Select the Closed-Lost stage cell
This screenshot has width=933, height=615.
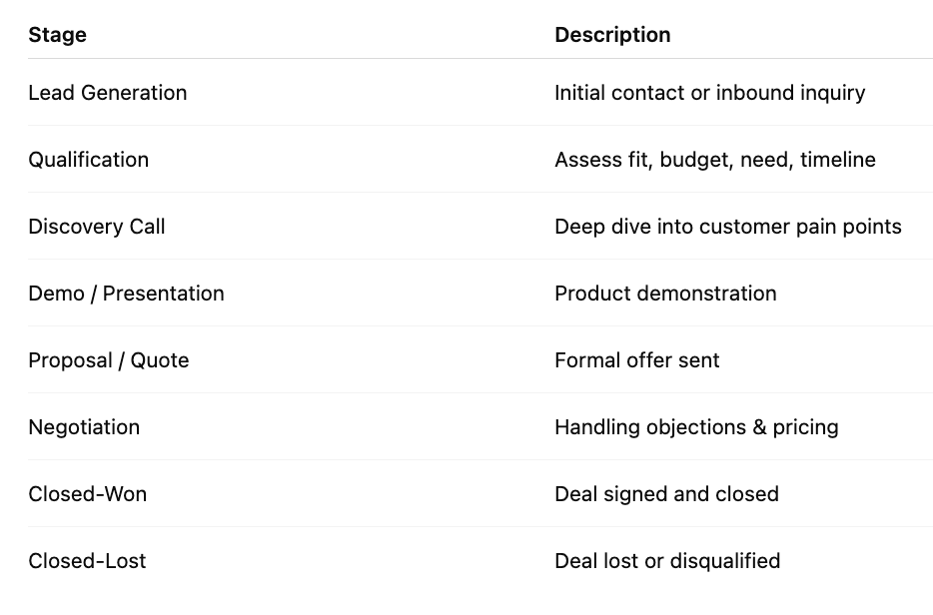click(x=87, y=561)
